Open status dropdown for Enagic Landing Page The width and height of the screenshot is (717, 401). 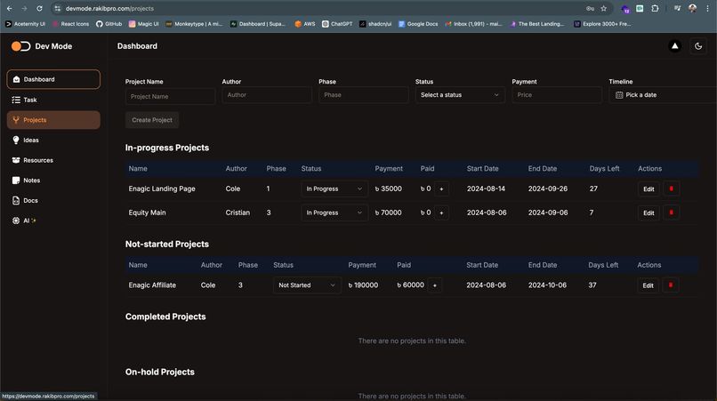coord(334,188)
